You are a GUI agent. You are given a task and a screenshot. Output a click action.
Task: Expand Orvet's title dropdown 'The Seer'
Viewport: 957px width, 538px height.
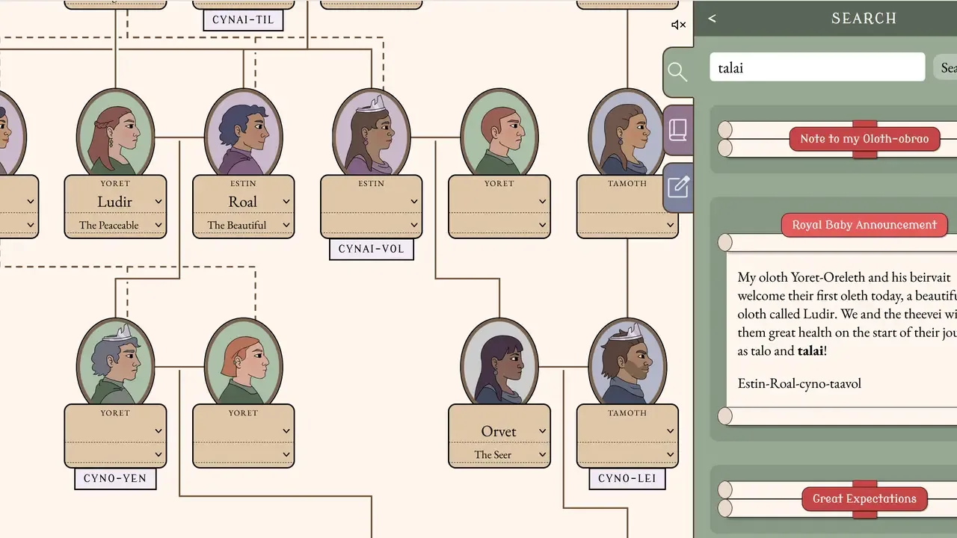click(x=499, y=454)
